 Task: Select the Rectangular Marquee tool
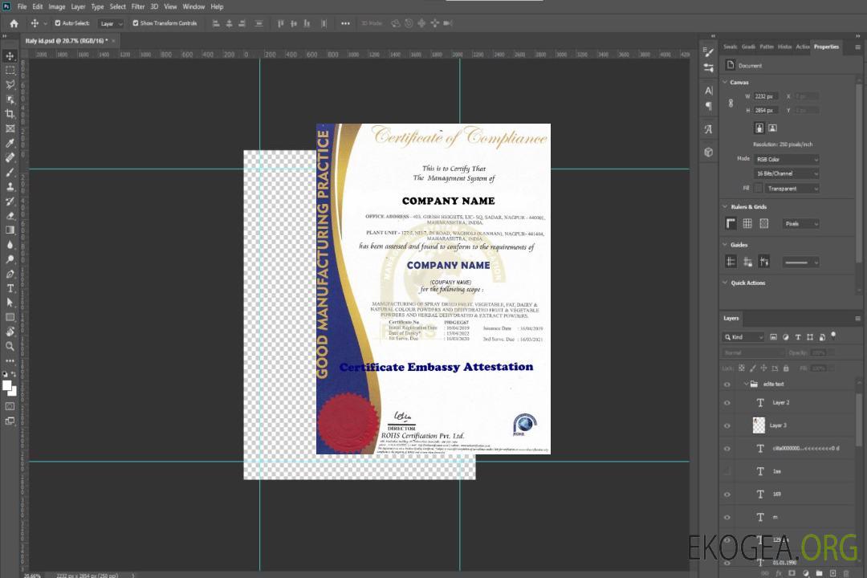(10, 71)
